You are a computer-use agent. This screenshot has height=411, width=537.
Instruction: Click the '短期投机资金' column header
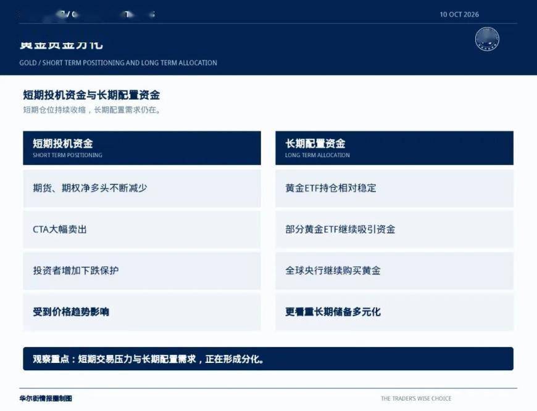(142, 148)
